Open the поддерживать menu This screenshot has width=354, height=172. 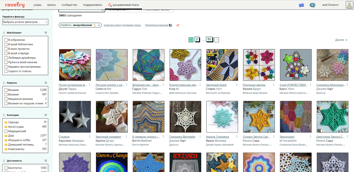92,5
